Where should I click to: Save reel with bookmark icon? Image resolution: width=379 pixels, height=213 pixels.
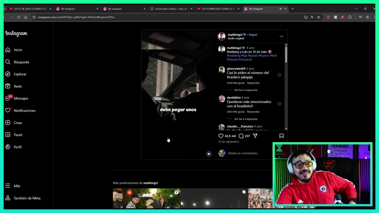tap(281, 136)
